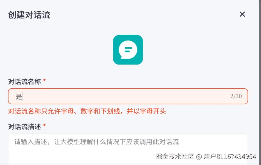
Task: Click the 掘金技术社区 watermark text
Action: (175, 156)
